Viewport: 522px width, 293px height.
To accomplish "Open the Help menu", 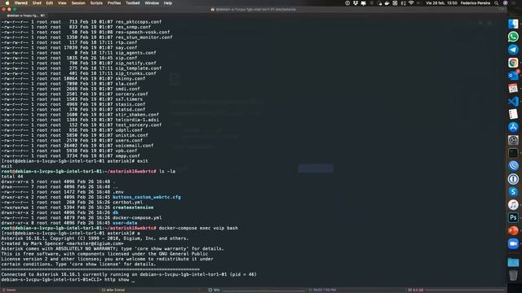I will 168,3.
